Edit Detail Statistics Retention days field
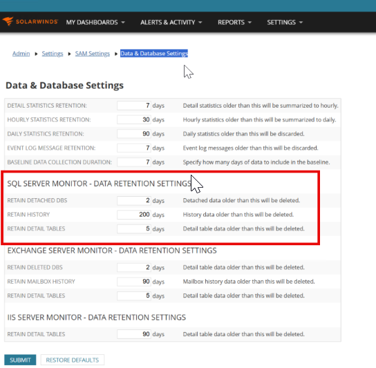The width and height of the screenshot is (376, 368). click(134, 106)
